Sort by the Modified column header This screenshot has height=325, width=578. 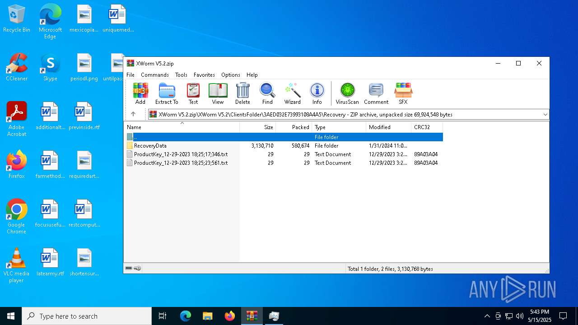[x=389, y=127]
